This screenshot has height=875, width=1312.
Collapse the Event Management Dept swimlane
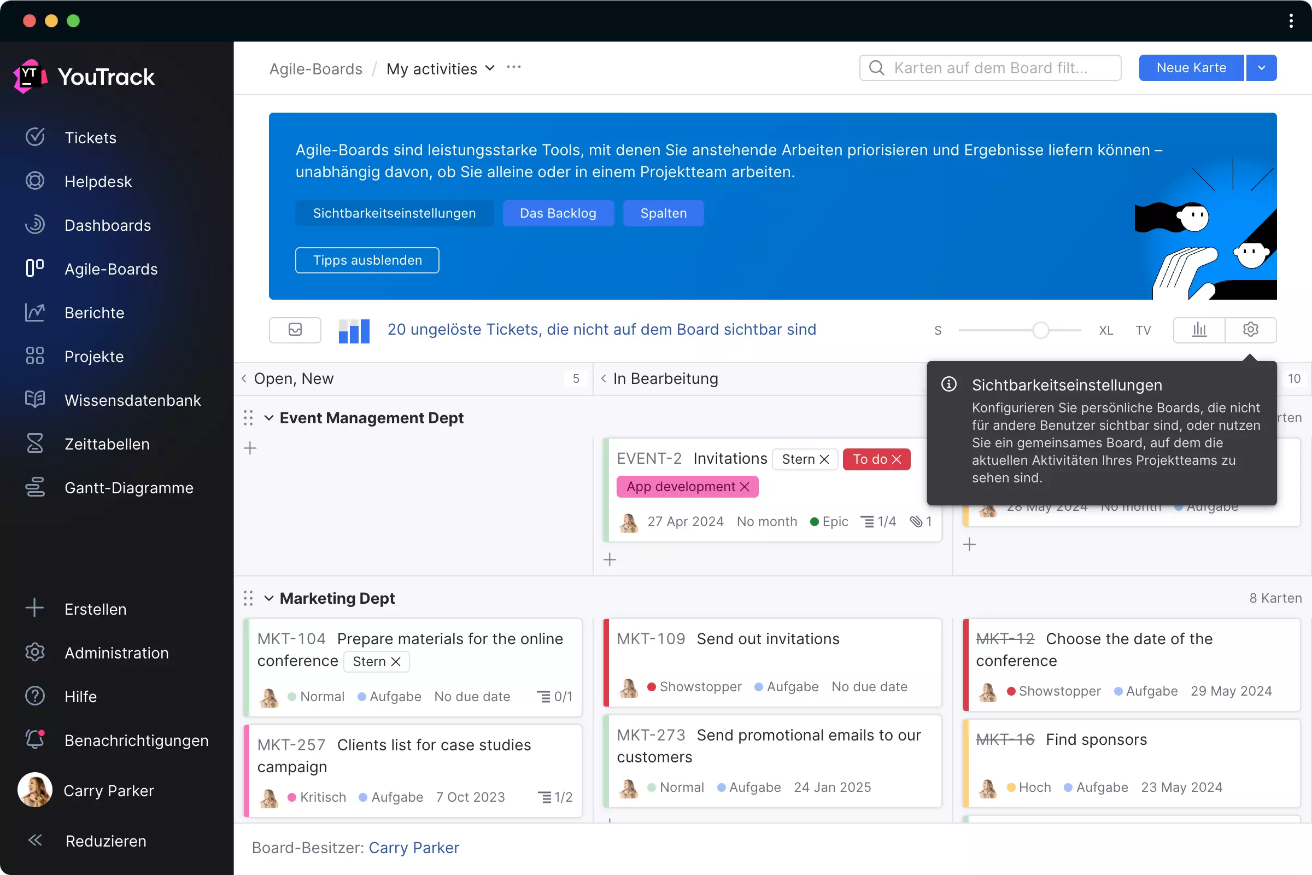pos(268,418)
